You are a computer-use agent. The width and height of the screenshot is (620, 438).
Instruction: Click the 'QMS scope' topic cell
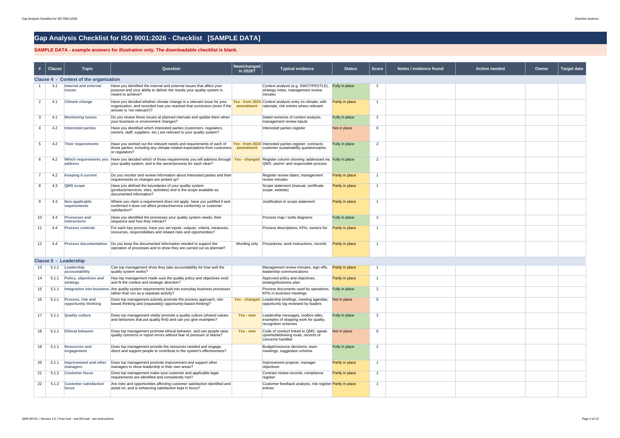87,191
